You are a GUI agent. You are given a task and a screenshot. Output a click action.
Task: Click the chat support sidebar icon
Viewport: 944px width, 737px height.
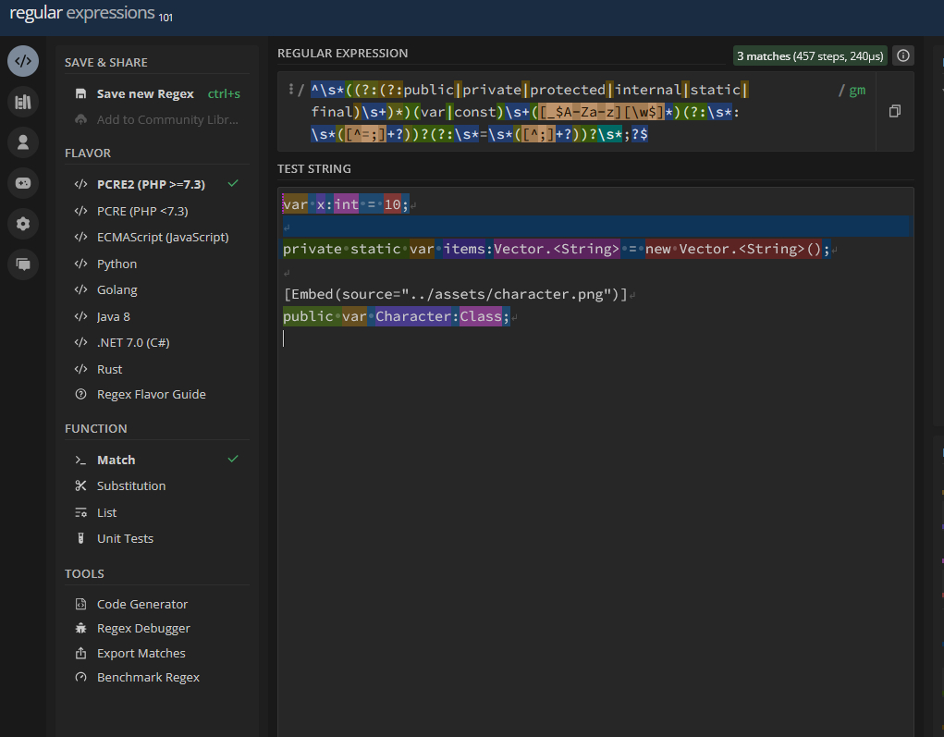(23, 264)
